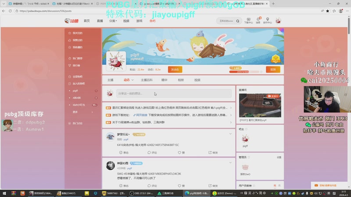Open chevron menu on 梦里行云 post
Screen dimensions: 351x197
tap(230, 134)
